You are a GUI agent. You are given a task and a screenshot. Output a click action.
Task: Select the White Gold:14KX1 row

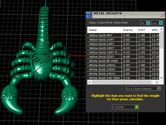point(123,74)
